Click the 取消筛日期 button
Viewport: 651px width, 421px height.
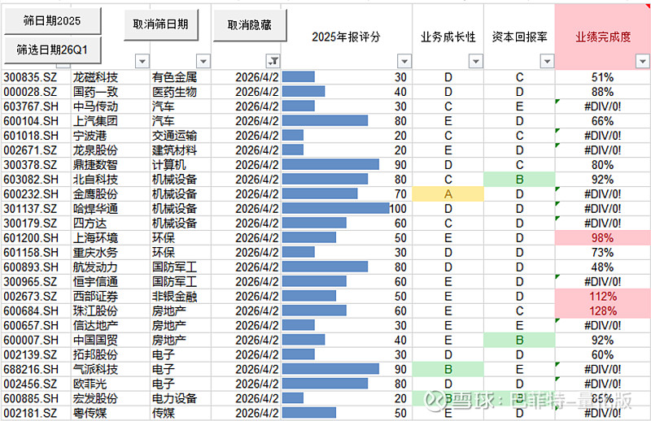click(x=161, y=24)
